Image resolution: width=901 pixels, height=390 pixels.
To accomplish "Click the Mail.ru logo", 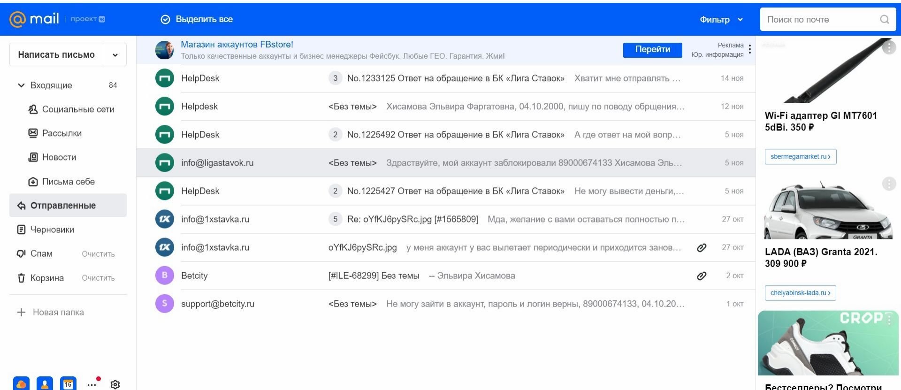I will (x=34, y=19).
